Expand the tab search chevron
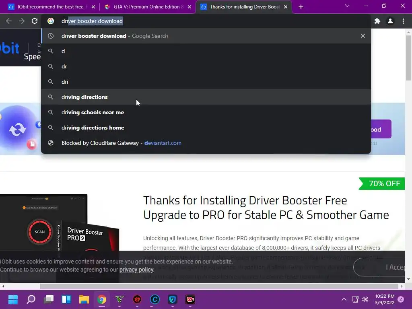 (347, 6)
